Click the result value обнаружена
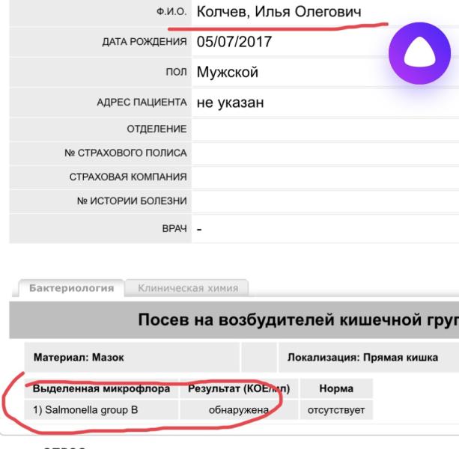The image size is (459, 449). pyautogui.click(x=239, y=410)
